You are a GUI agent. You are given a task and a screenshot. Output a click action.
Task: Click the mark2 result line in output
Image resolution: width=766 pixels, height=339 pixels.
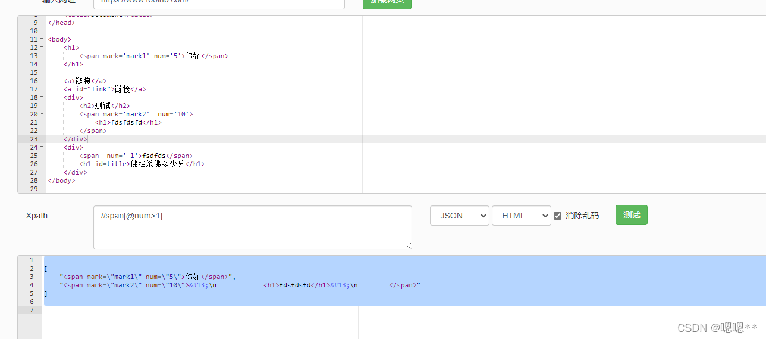click(x=240, y=285)
